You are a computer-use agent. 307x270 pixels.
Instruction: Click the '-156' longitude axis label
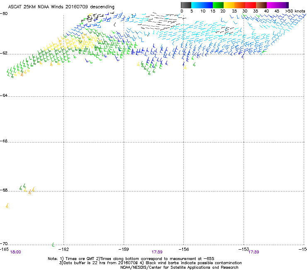[184, 249]
